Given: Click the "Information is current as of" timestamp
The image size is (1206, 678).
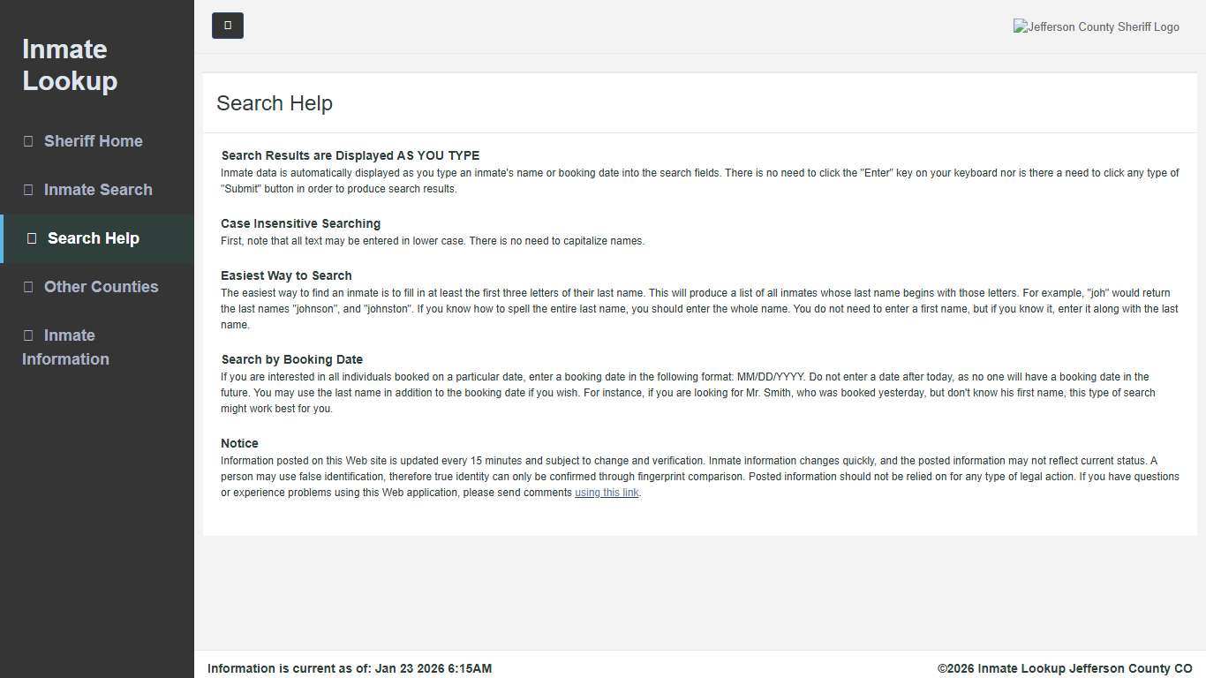Looking at the screenshot, I should click(350, 668).
